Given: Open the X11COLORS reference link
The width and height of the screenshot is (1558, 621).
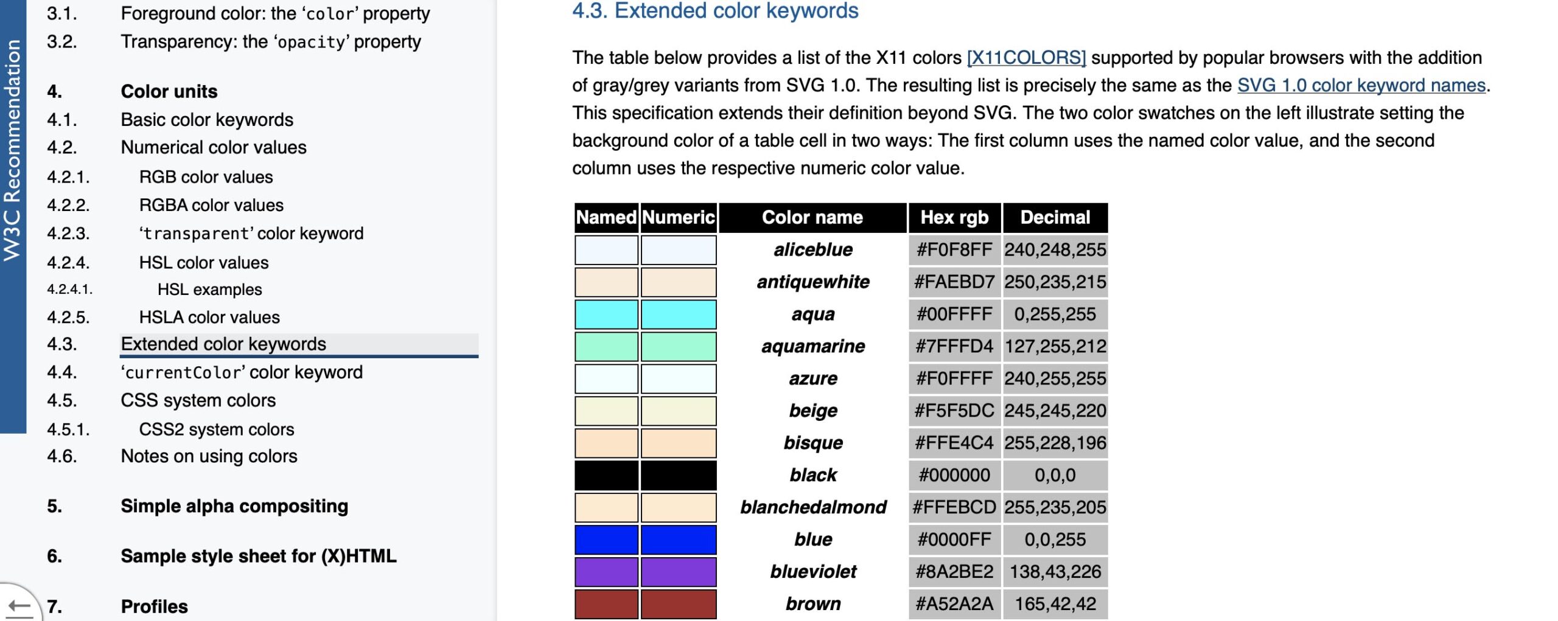Looking at the screenshot, I should [1026, 58].
